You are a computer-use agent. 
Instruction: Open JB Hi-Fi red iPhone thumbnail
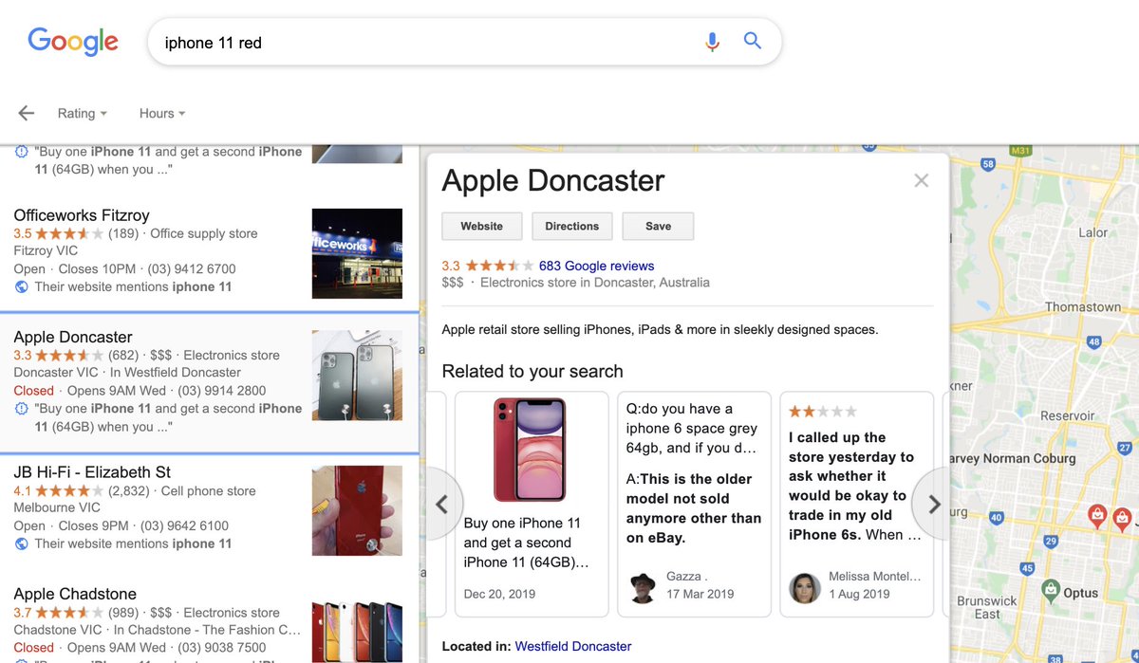coord(357,510)
